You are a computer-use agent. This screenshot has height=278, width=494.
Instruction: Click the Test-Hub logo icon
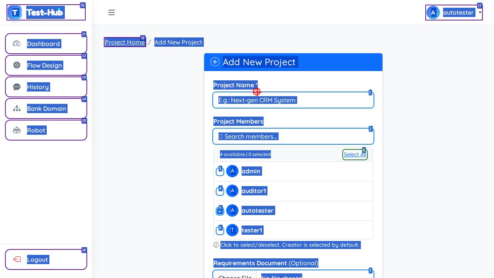click(x=15, y=12)
